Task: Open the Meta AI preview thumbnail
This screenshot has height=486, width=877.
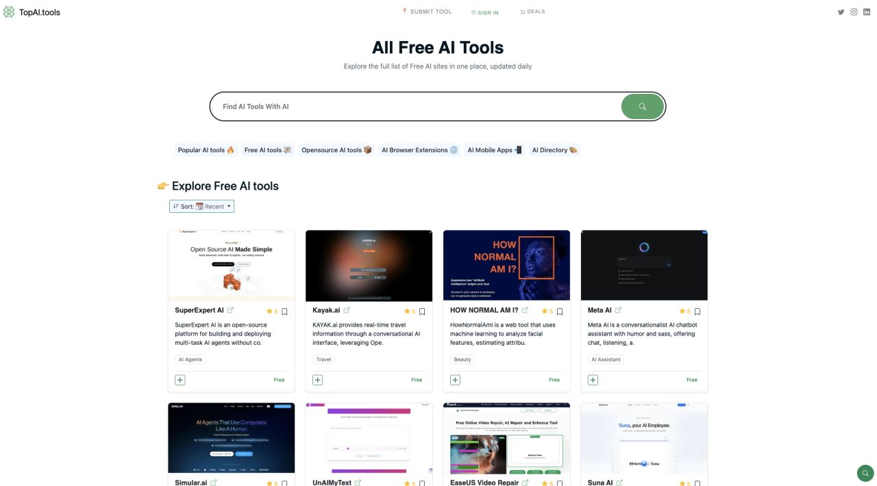Action: coord(645,266)
